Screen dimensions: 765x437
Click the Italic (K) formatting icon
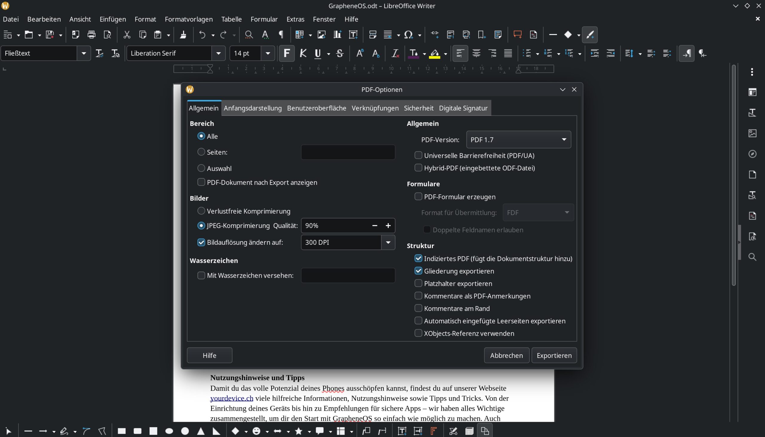303,54
